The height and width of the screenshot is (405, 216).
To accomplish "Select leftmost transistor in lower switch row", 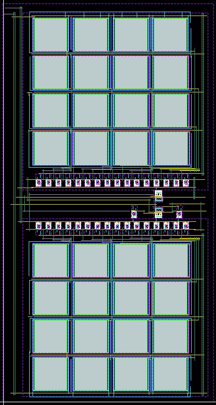I will [x=39, y=226].
